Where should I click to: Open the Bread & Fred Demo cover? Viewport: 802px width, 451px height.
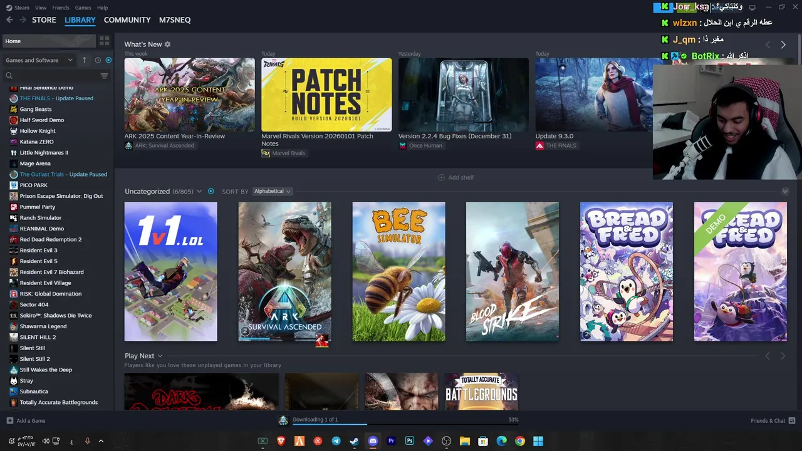coord(741,272)
